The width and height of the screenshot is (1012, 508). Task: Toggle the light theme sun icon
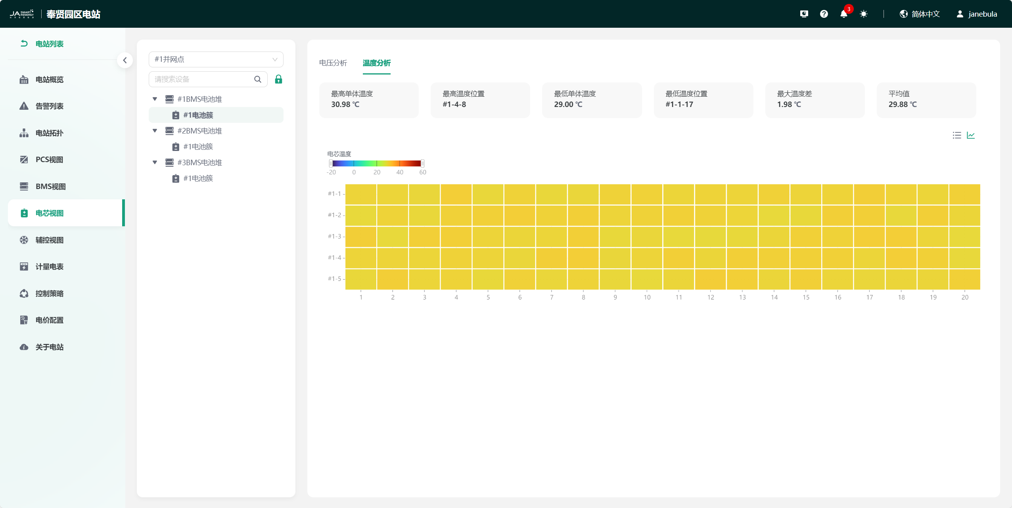coord(863,14)
